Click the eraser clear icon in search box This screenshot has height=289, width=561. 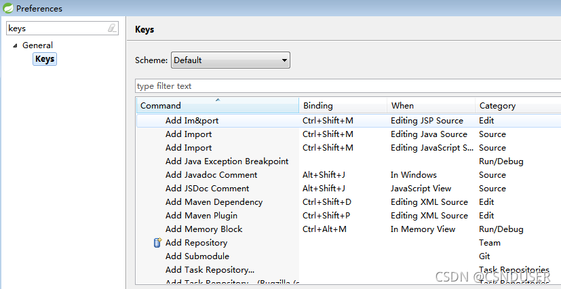(113, 28)
